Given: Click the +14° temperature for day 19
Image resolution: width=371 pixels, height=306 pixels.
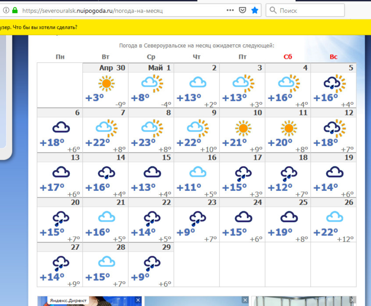Looking at the screenshot, I should (326, 187).
